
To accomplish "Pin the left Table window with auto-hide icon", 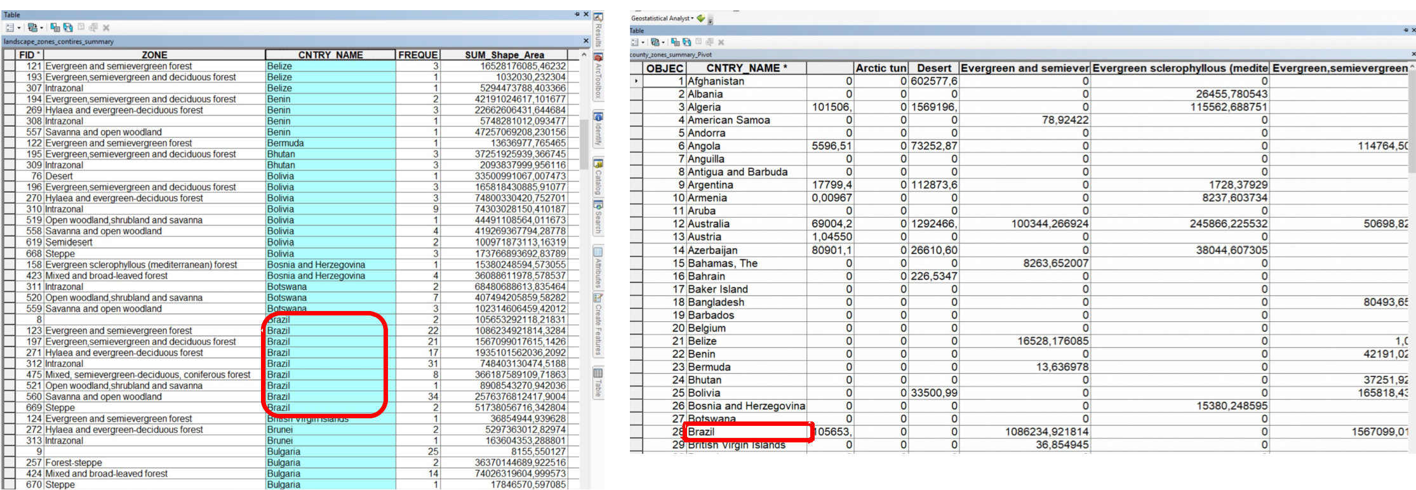I will (577, 15).
